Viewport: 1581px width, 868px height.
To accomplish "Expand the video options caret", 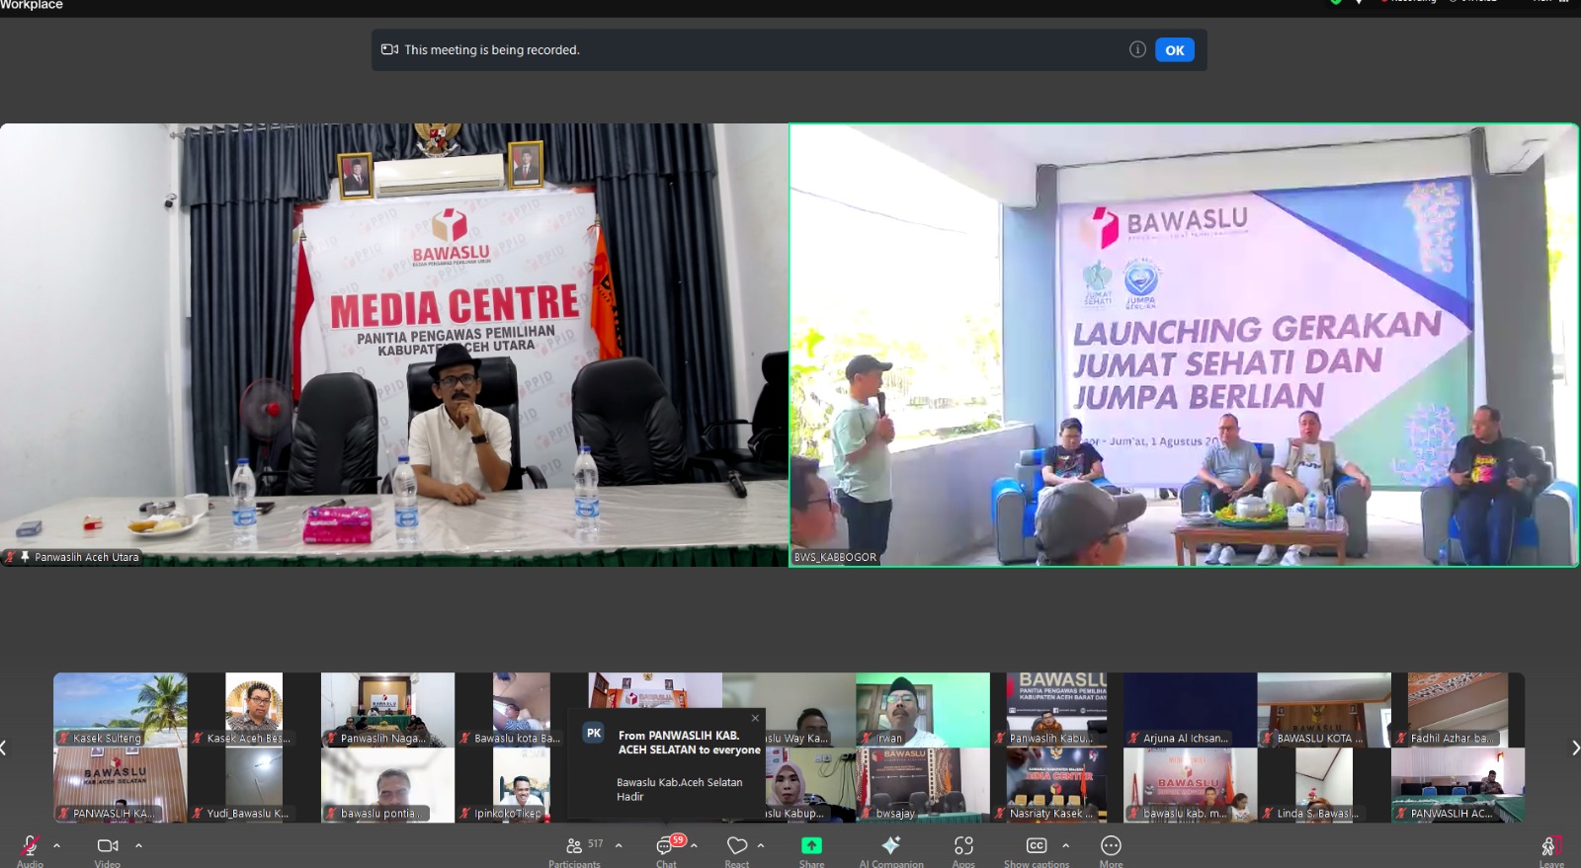I will [x=138, y=845].
